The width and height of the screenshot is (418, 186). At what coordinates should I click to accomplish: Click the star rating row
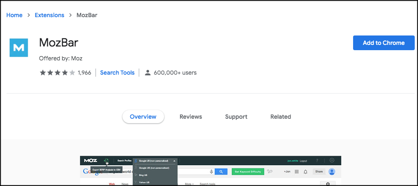57,73
